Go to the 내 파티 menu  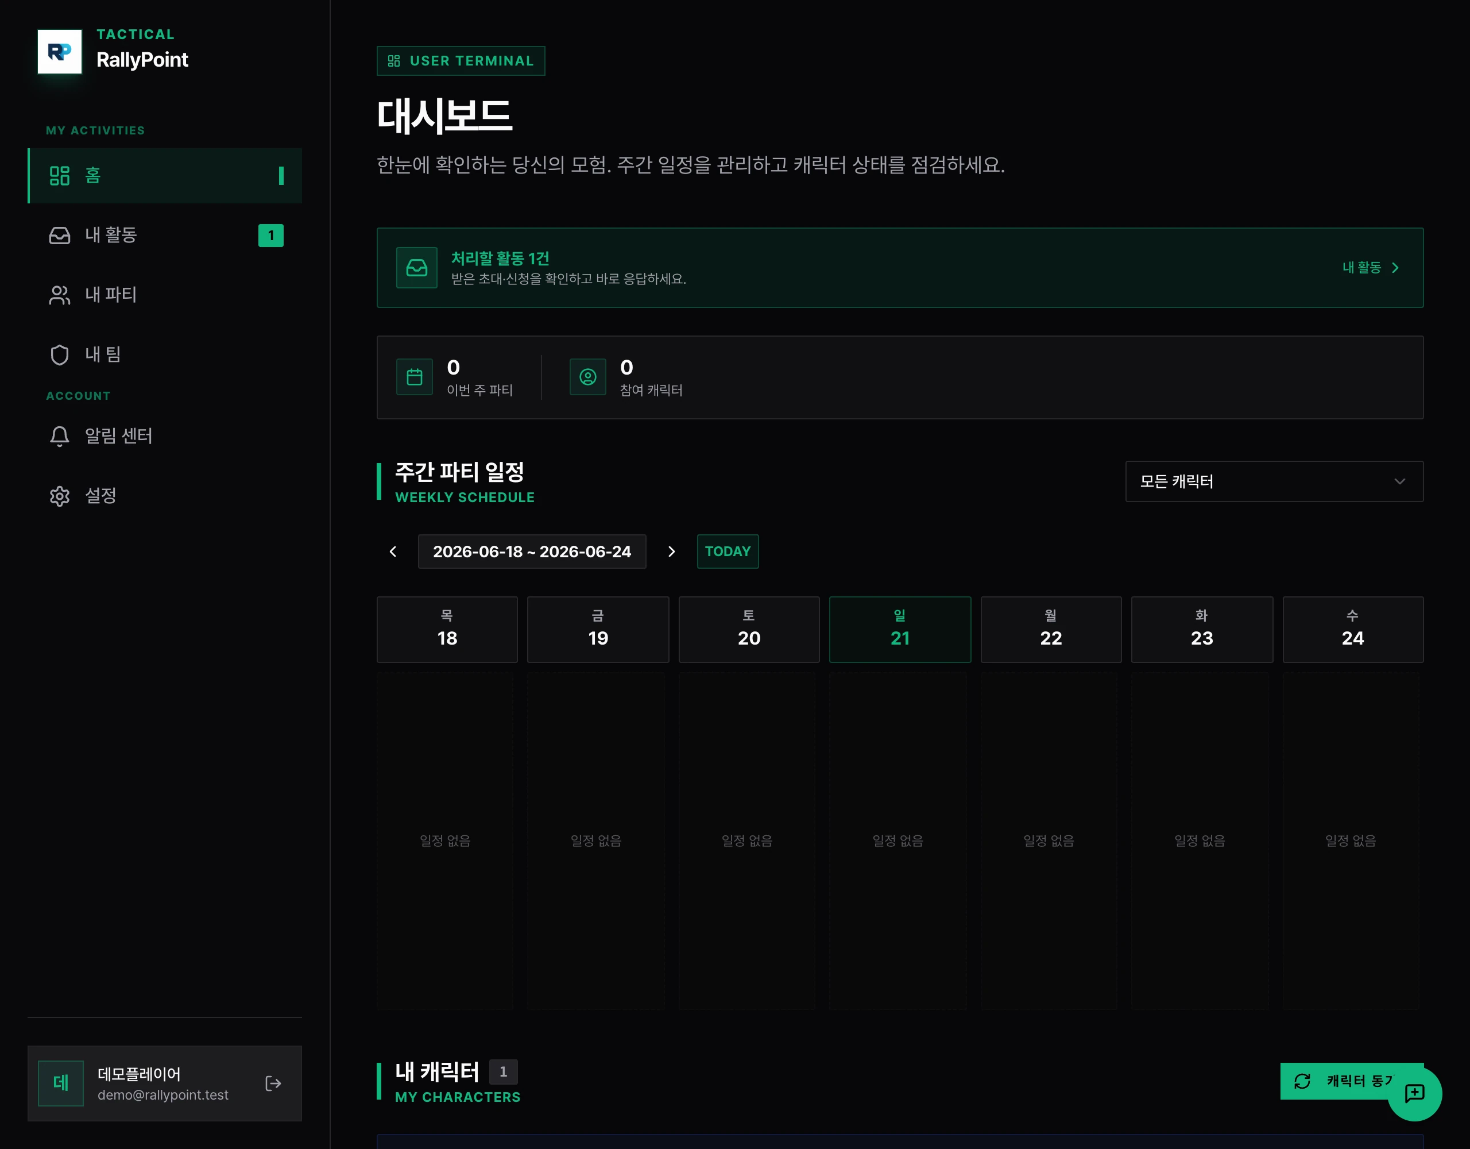165,295
